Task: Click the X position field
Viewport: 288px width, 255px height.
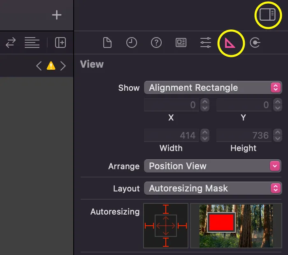Action: coord(171,105)
